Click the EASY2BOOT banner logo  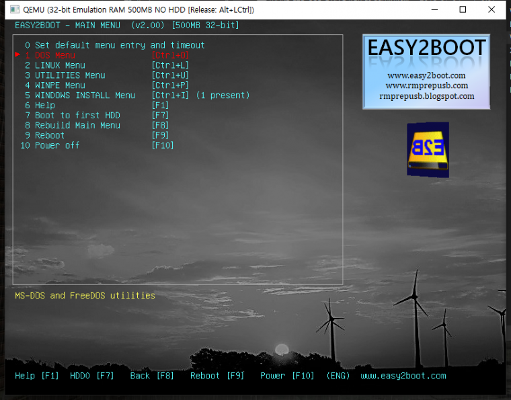click(x=426, y=72)
